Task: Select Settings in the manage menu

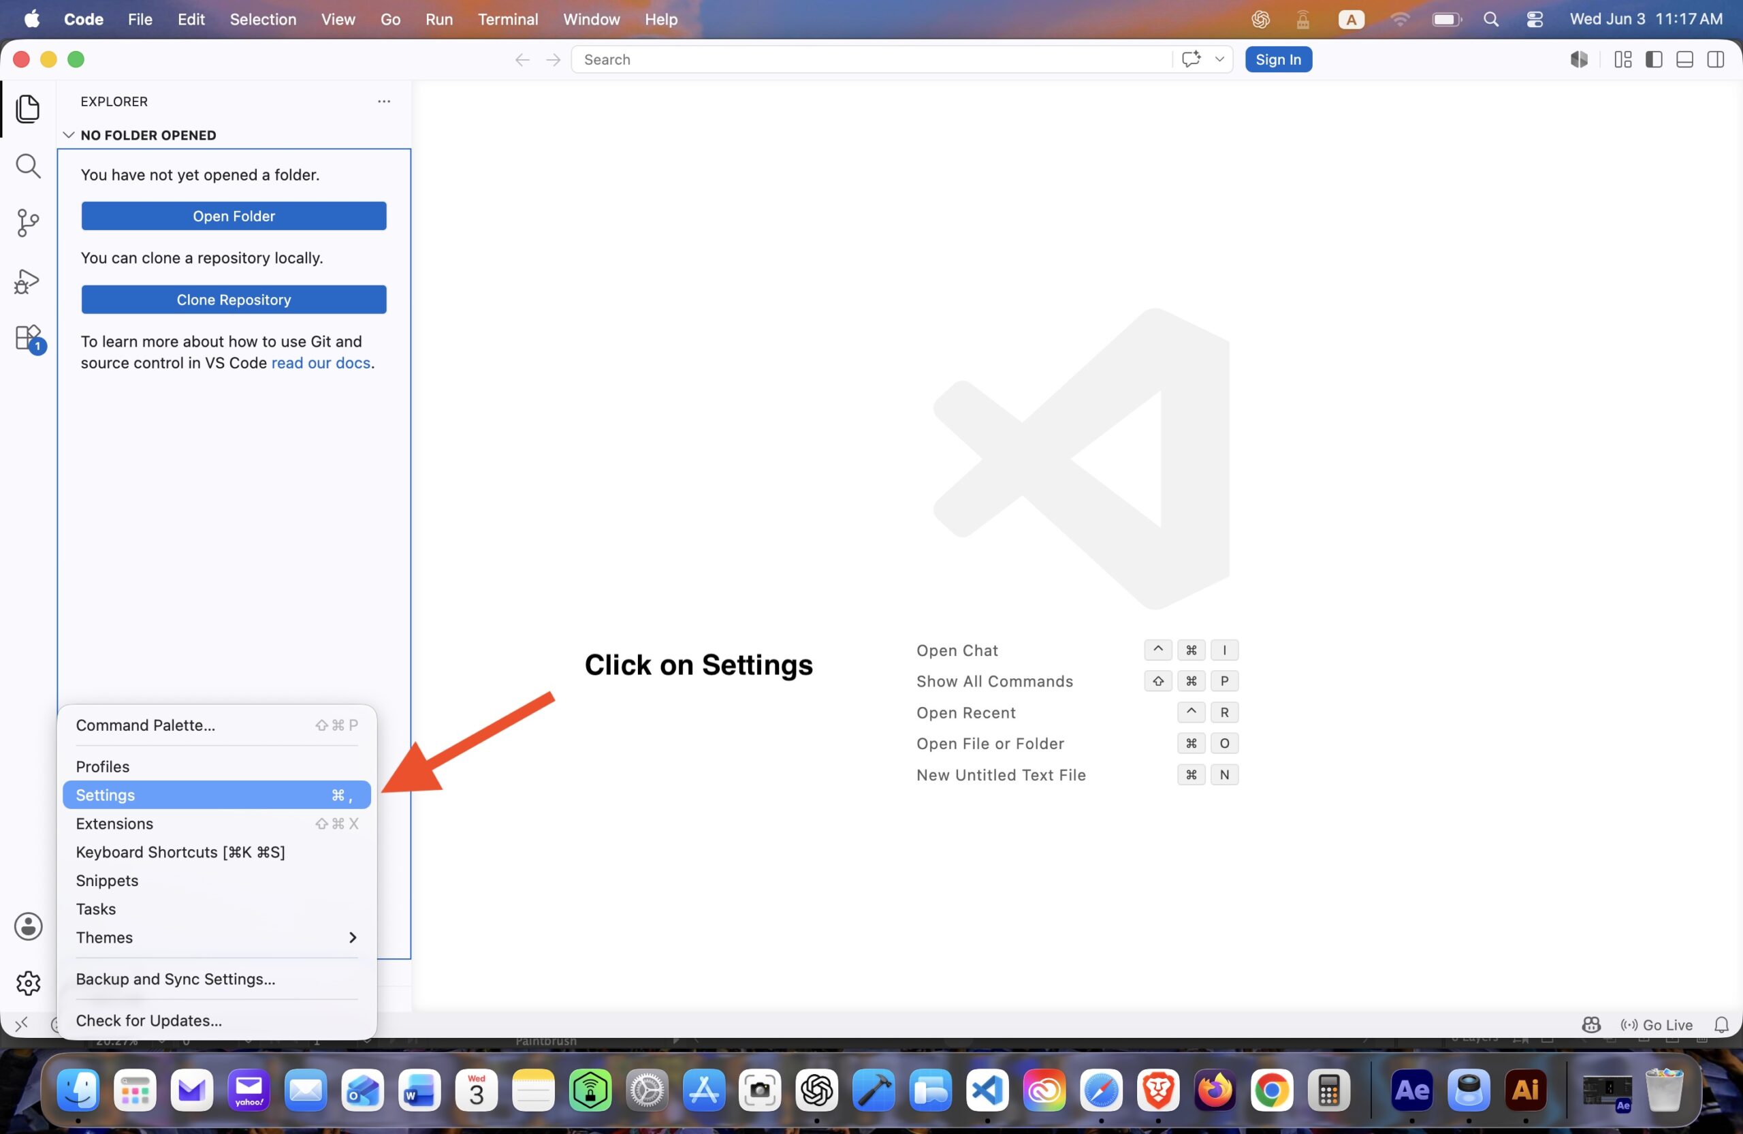Action: pos(217,795)
